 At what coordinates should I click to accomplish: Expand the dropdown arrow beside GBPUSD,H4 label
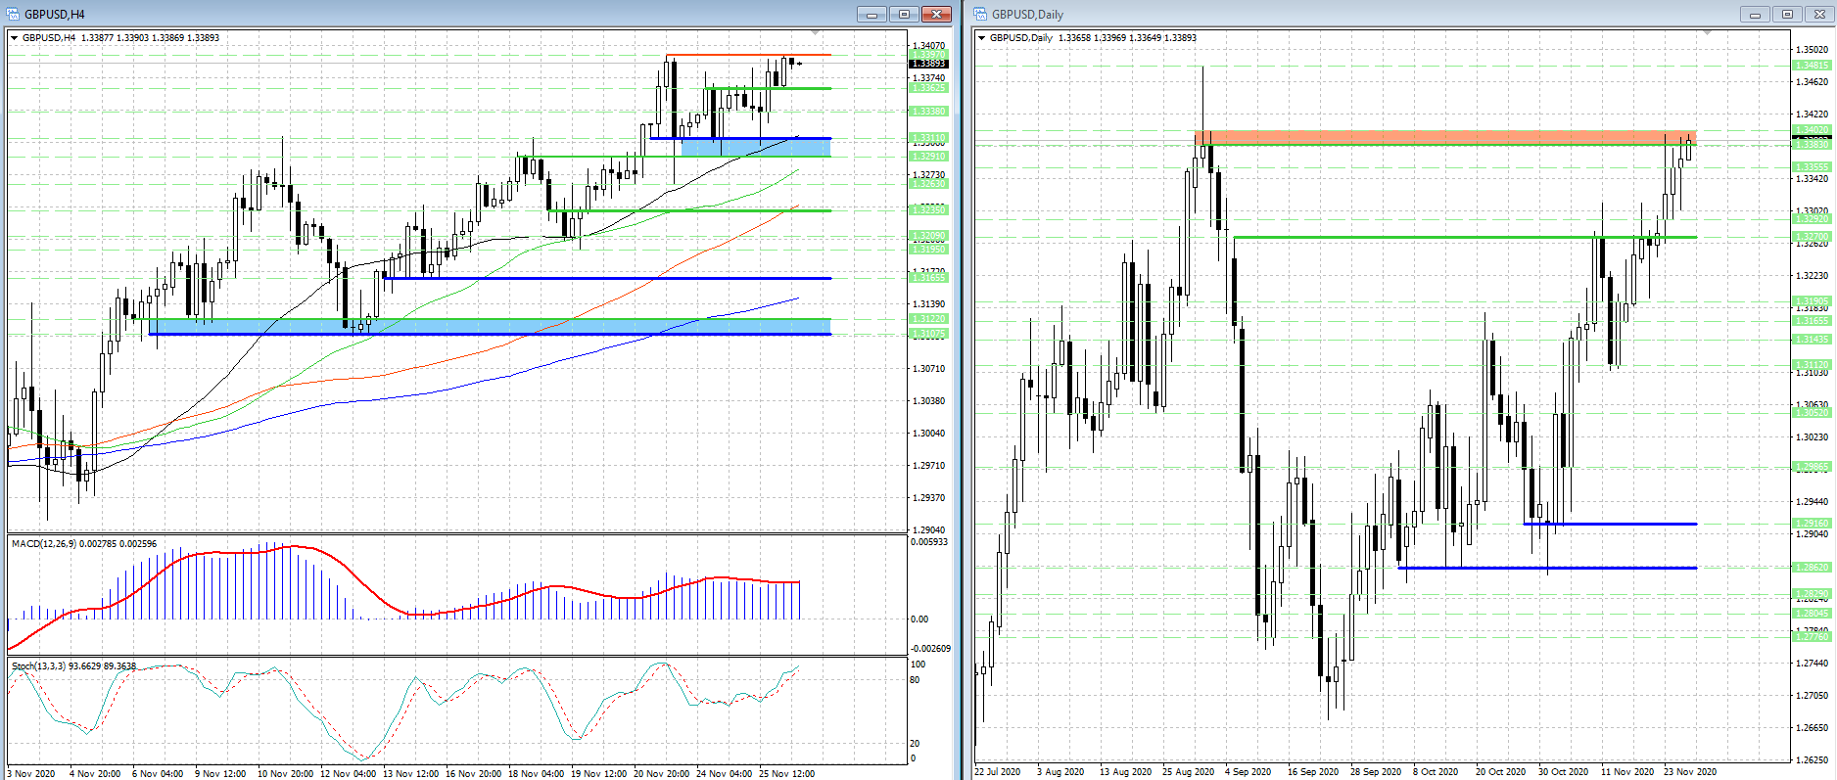15,38
